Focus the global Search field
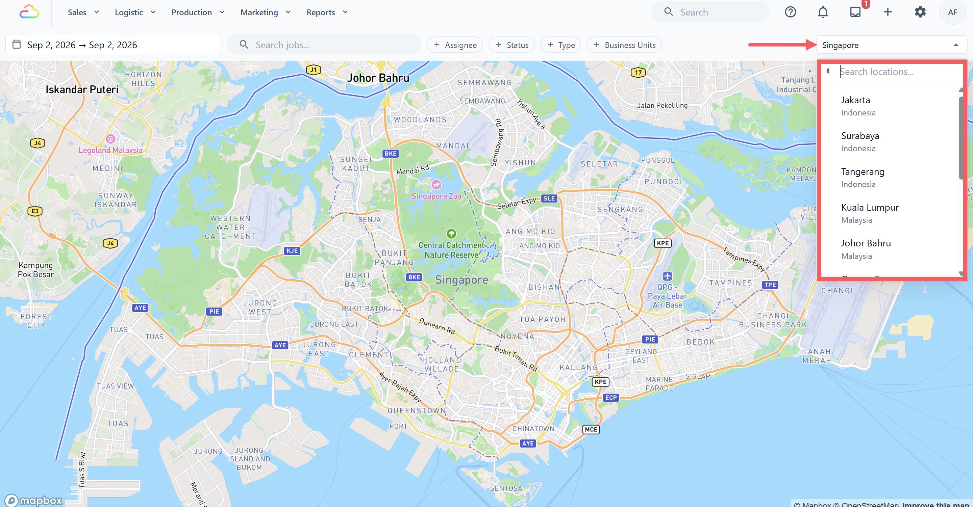Screen dimensions: 973x507 click(x=710, y=12)
